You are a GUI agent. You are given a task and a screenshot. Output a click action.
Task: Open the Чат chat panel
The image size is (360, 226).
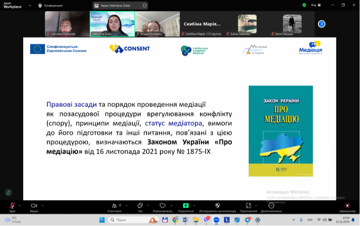pyautogui.click(x=140, y=206)
